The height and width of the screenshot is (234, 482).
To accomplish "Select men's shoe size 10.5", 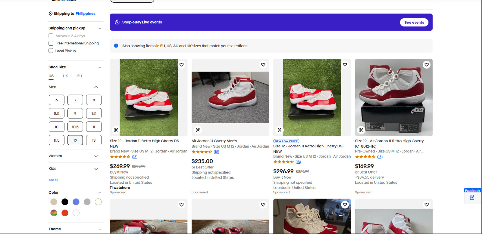I will pyautogui.click(x=75, y=127).
